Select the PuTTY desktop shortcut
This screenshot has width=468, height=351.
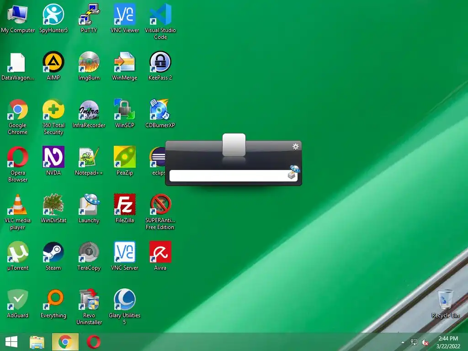click(x=89, y=18)
